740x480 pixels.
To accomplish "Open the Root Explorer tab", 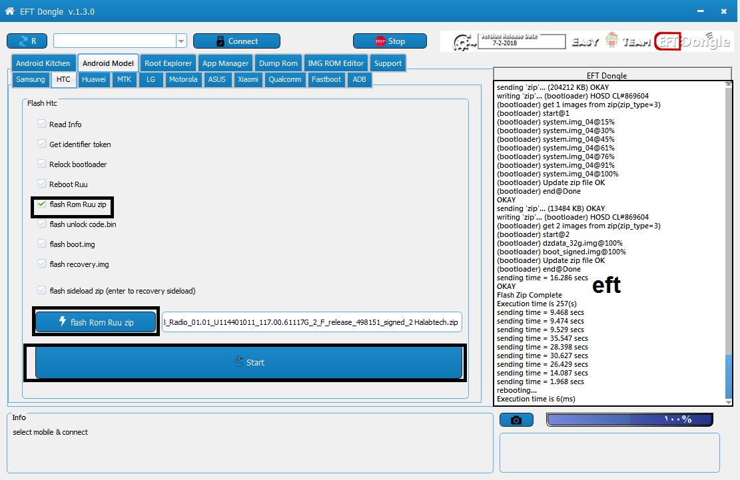I will [x=168, y=63].
